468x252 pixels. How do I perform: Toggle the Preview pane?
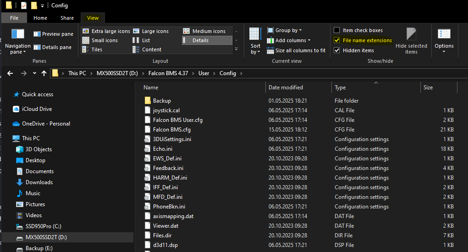pos(54,34)
